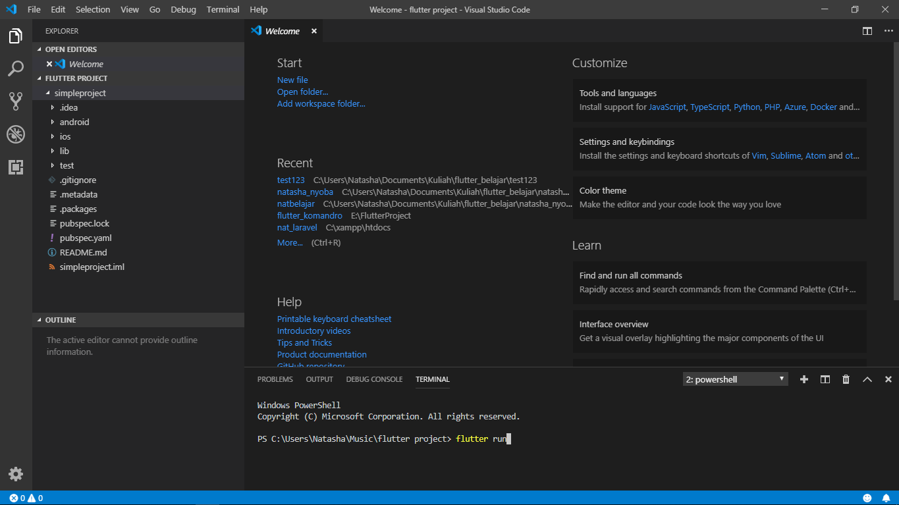This screenshot has height=505, width=899.
Task: Open Source Control view in activity bar
Action: click(16, 101)
